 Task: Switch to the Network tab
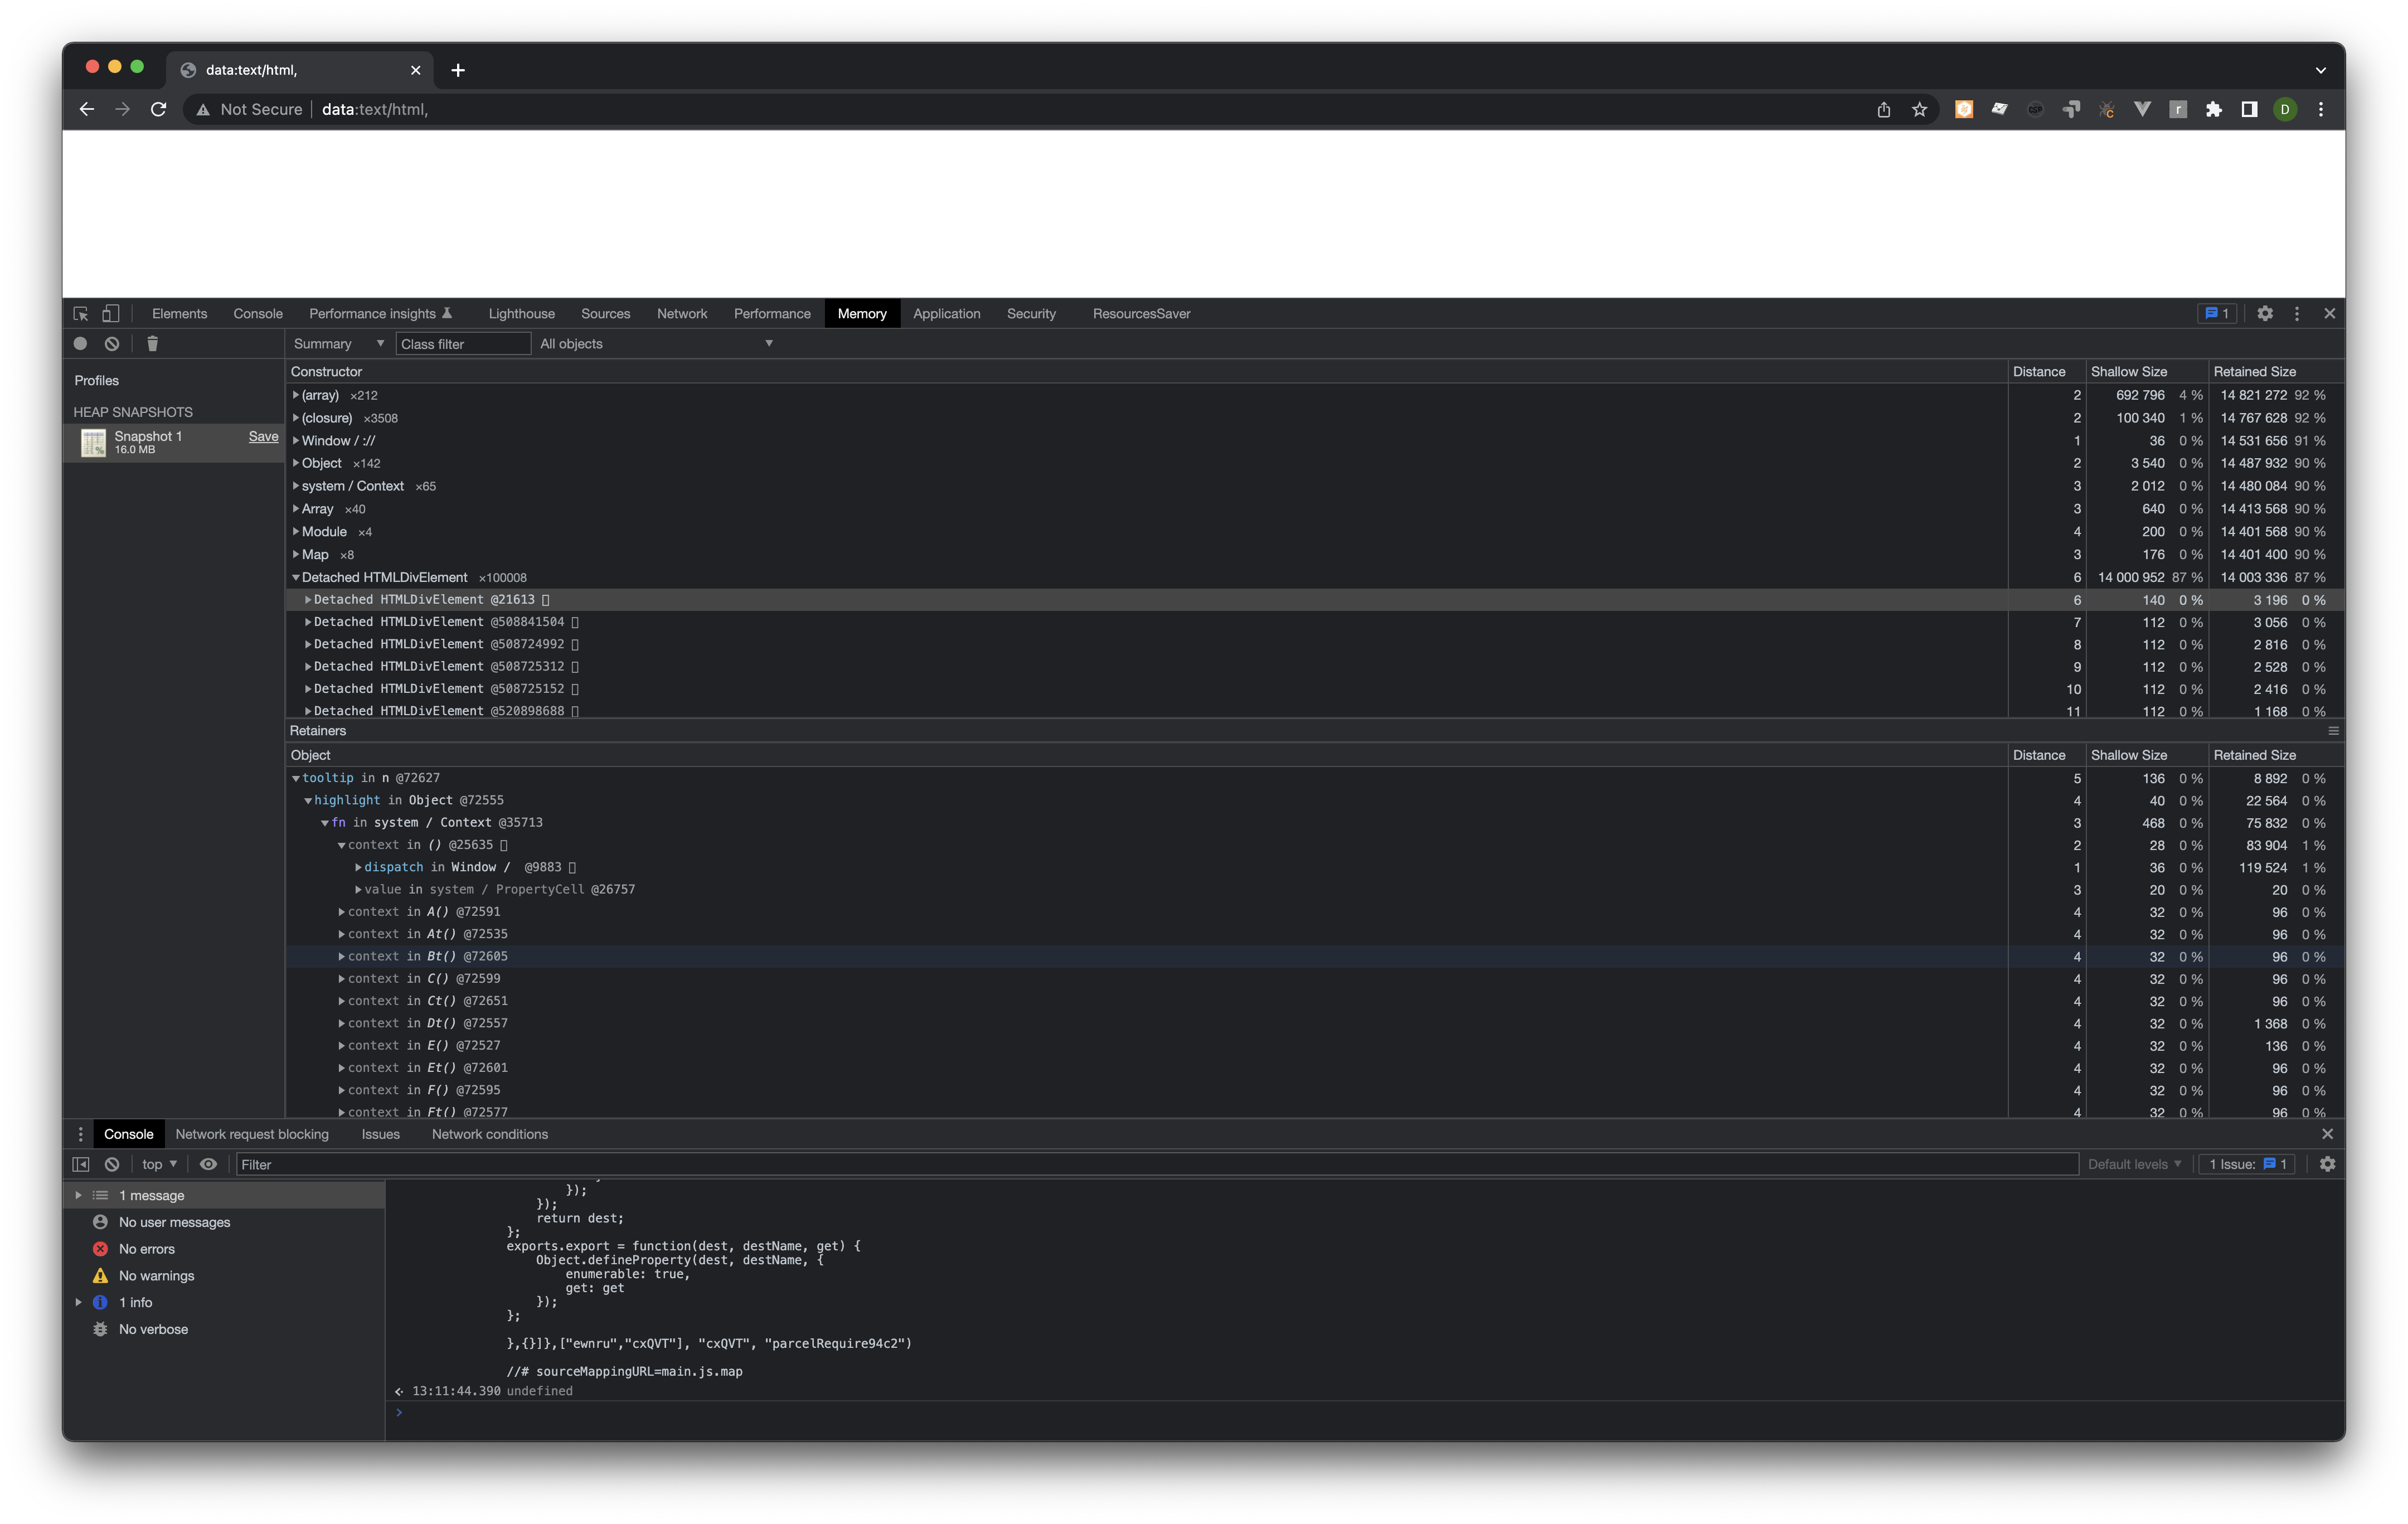[x=681, y=313]
